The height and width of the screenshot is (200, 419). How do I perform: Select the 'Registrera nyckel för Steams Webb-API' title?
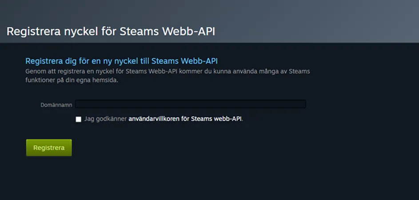(x=111, y=31)
